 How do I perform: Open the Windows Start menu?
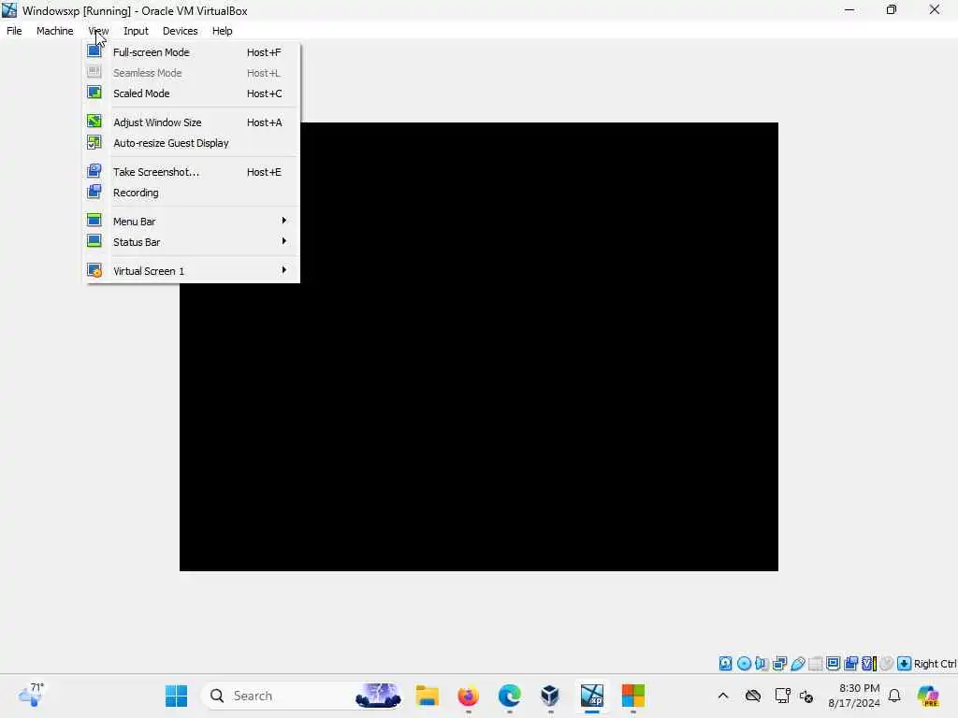(177, 696)
